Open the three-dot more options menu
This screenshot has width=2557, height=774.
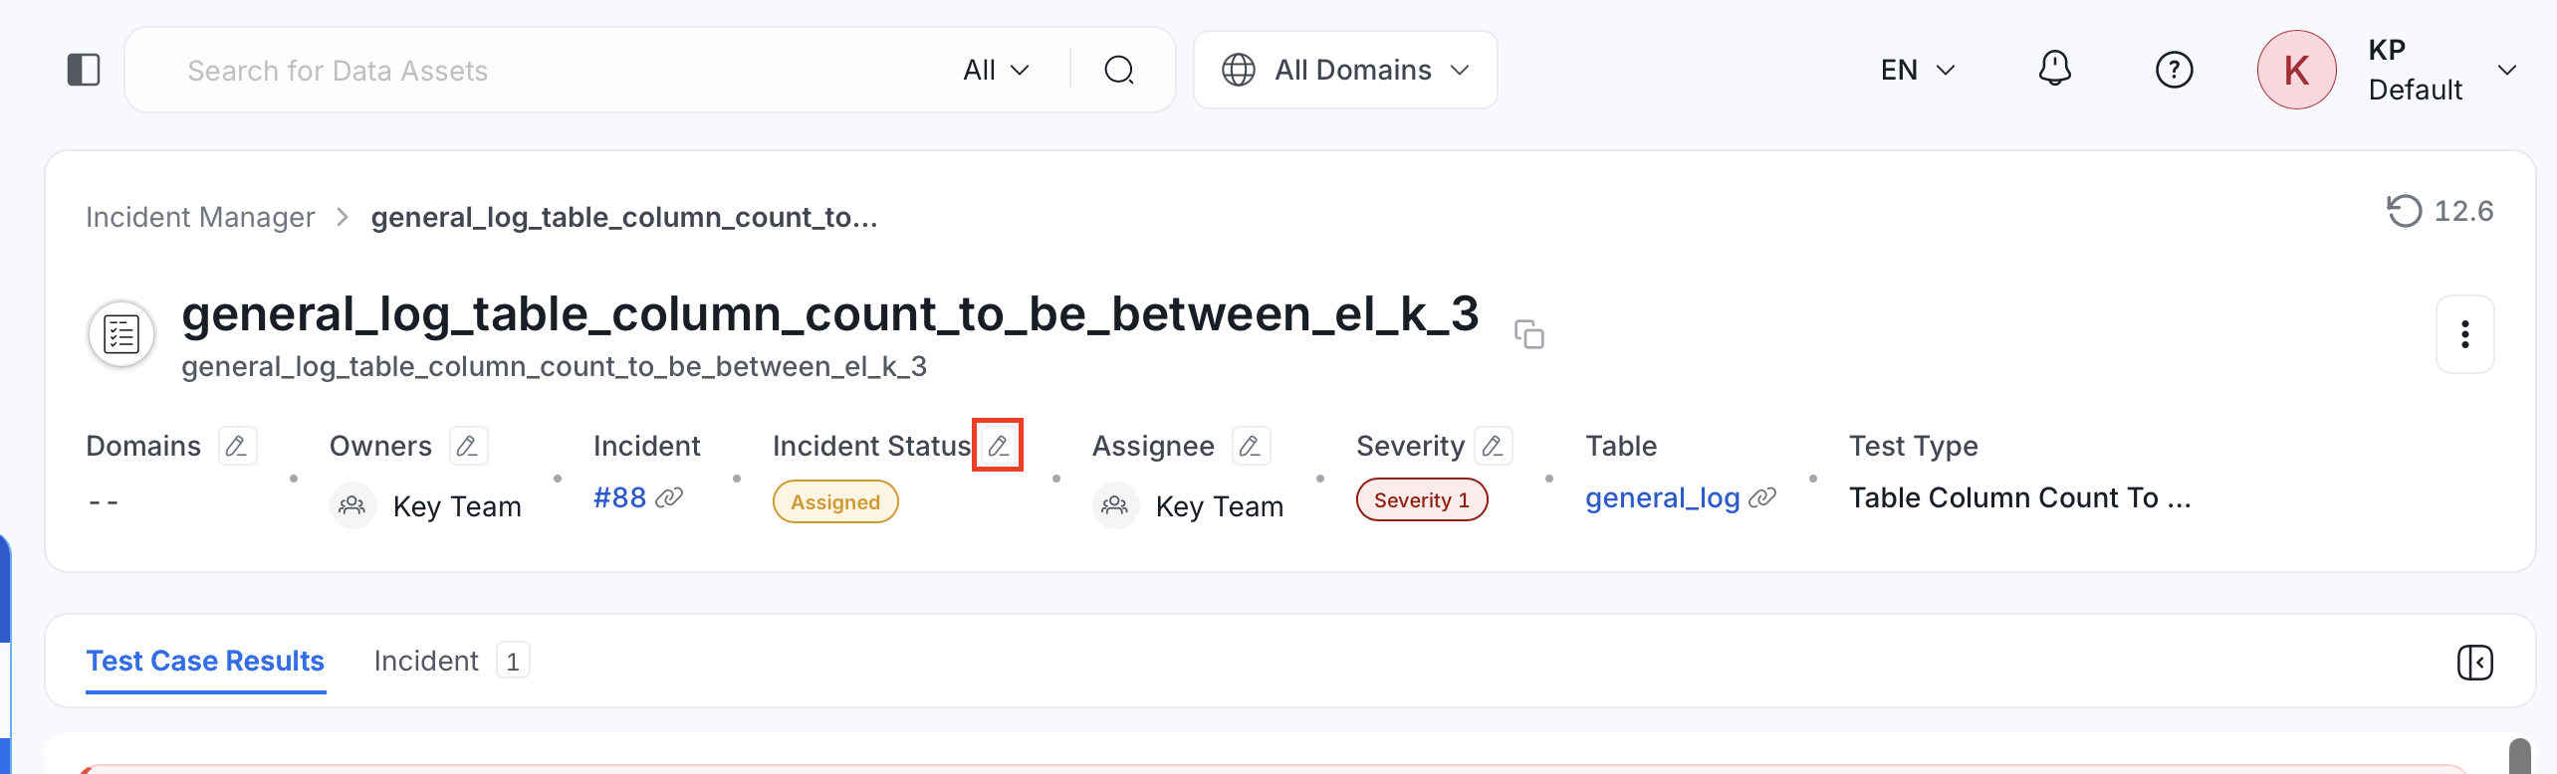tap(2464, 334)
